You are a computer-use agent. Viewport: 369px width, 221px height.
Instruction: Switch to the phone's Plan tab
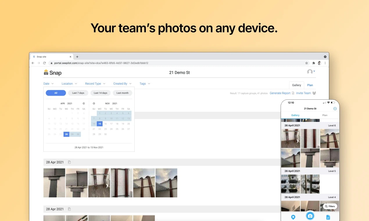(x=325, y=115)
